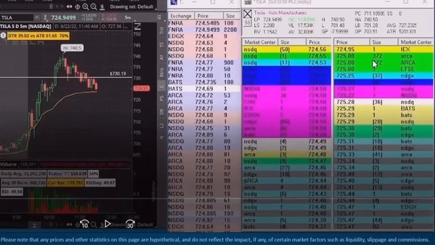The width and height of the screenshot is (435, 245).
Task: Select the FNRA 724.9499 2200 trade row
Action: [204, 30]
